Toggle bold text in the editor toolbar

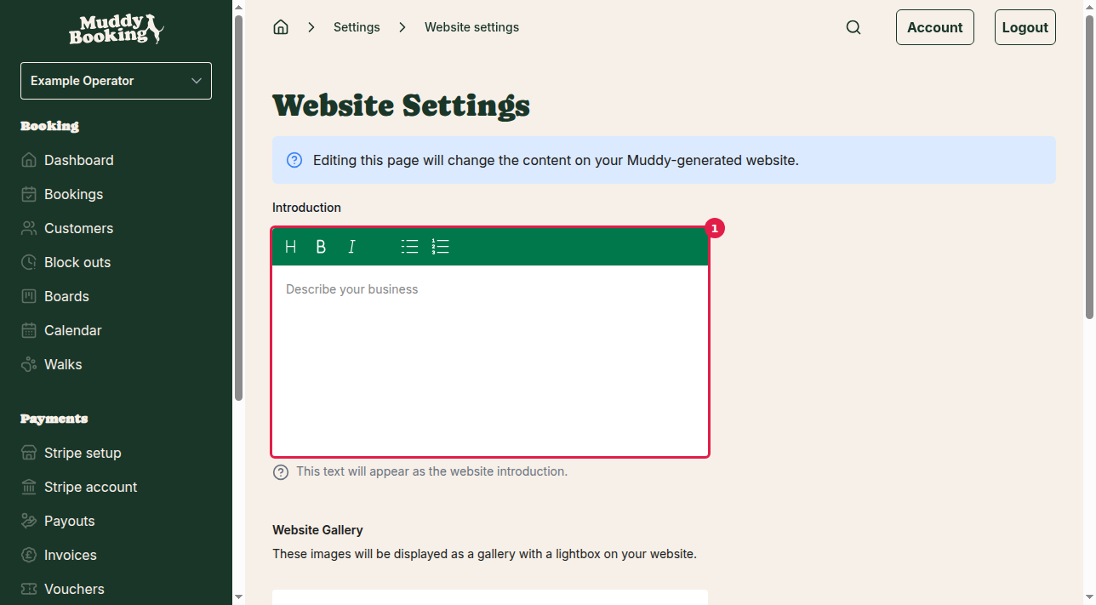click(x=321, y=247)
